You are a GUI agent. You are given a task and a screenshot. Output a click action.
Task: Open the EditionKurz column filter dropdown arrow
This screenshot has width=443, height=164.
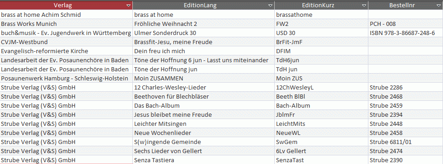click(364, 5)
